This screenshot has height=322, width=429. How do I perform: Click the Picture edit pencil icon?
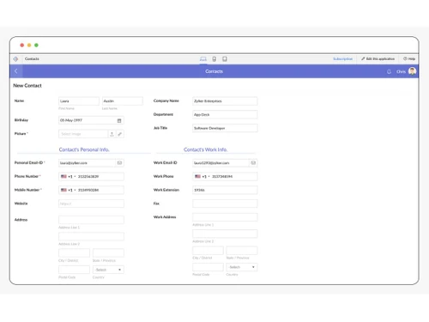point(120,134)
